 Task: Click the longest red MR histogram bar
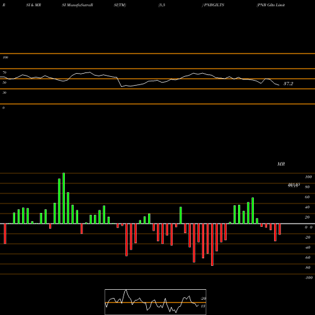[212, 244]
